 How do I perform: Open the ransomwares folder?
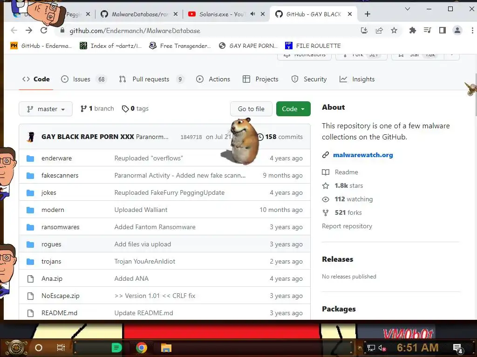tap(60, 227)
